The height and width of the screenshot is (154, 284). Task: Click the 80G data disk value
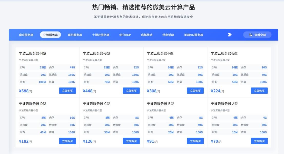pyautogui.click(x=200, y=75)
